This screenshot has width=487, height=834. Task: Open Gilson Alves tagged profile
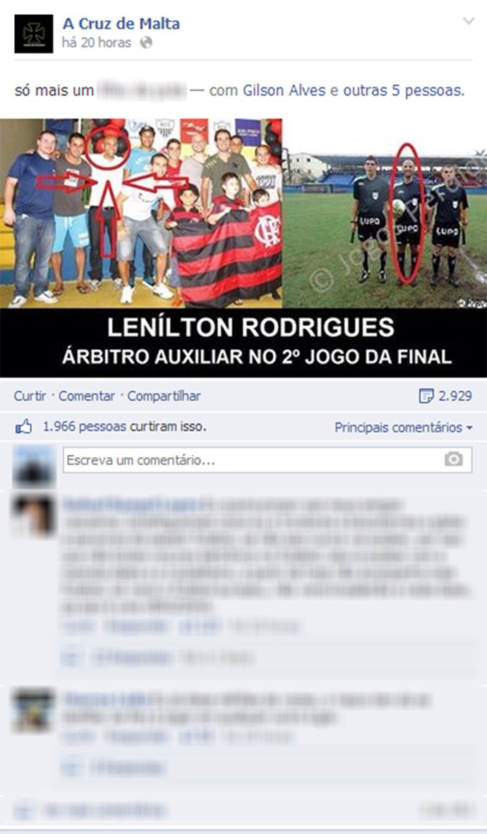point(284,90)
